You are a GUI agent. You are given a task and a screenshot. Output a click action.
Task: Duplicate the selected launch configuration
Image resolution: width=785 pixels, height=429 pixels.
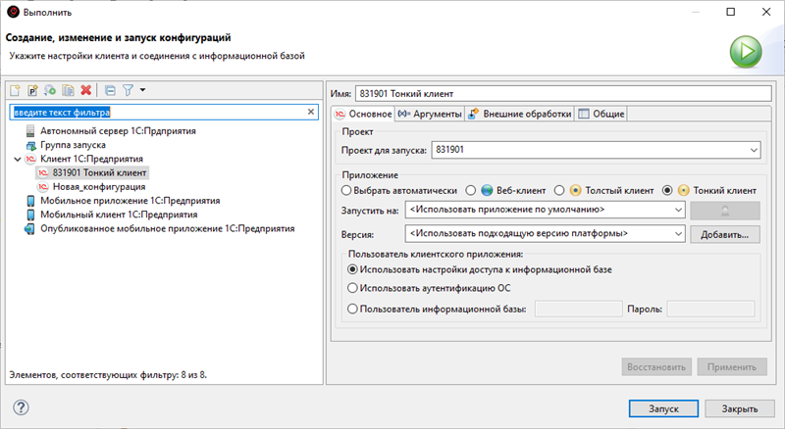pos(68,90)
